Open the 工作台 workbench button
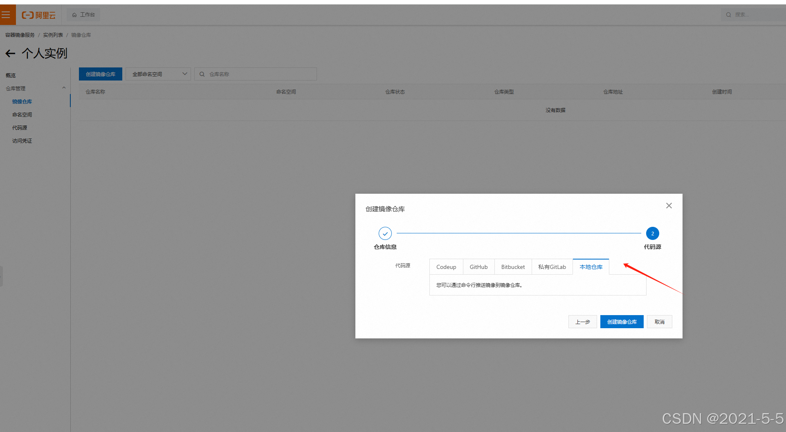This screenshot has height=432, width=786. tap(83, 15)
